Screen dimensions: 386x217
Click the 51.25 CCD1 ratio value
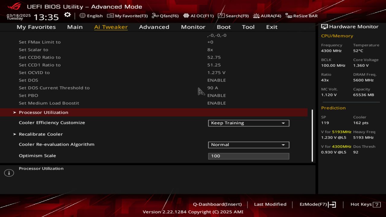point(214,65)
